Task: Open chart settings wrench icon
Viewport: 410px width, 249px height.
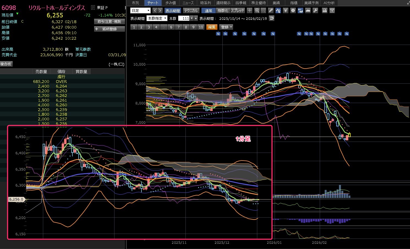Action: [315, 10]
